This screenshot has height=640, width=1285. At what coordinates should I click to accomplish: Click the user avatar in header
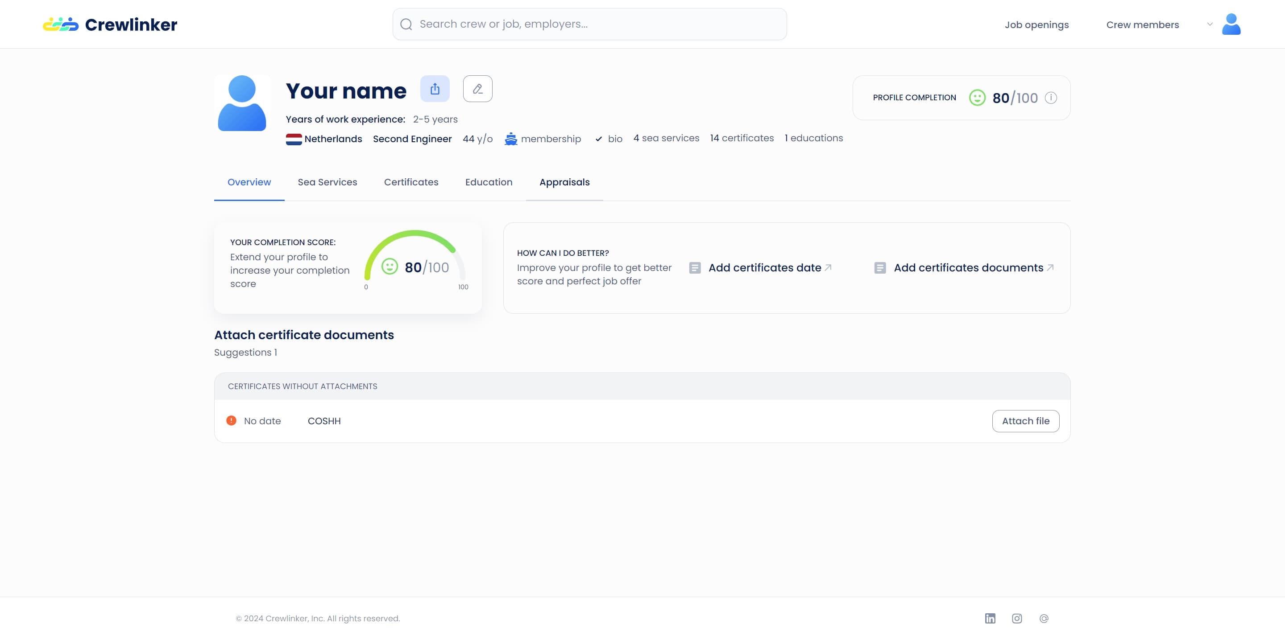pyautogui.click(x=1231, y=24)
